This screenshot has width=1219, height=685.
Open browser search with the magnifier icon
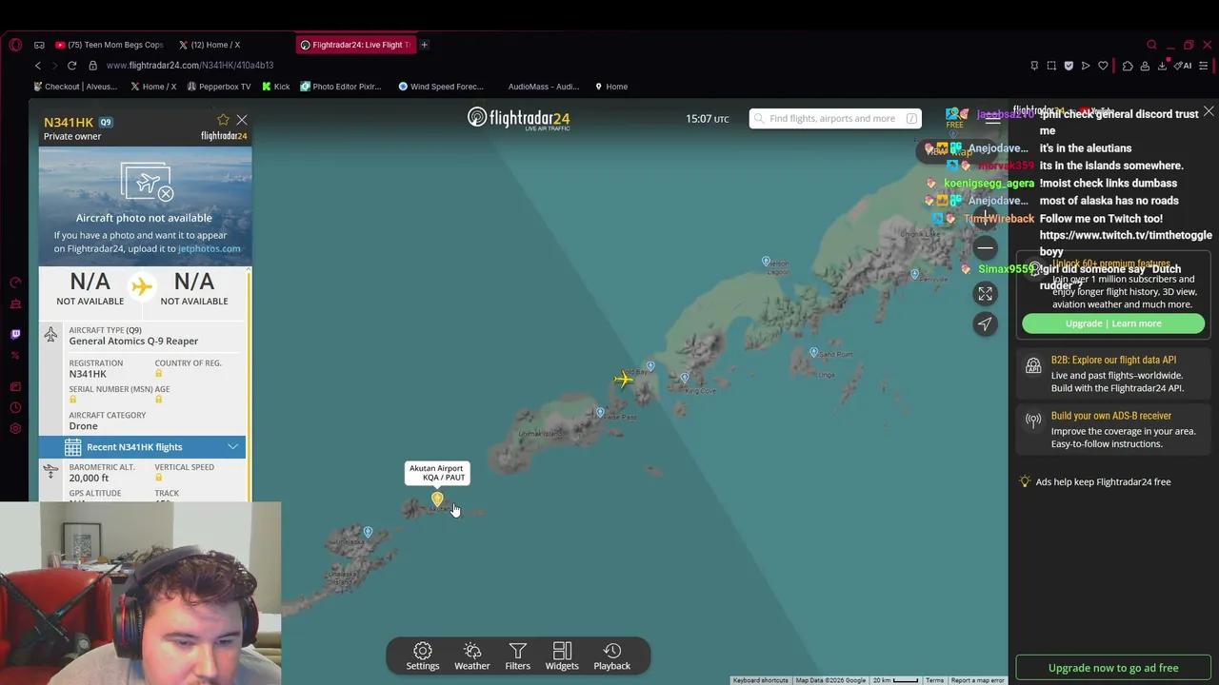1151,45
